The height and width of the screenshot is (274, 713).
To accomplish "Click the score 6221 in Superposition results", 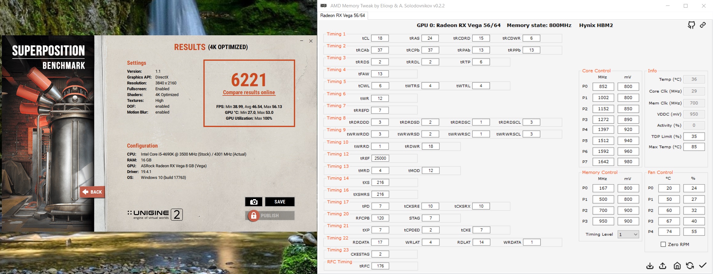I will pyautogui.click(x=249, y=80).
